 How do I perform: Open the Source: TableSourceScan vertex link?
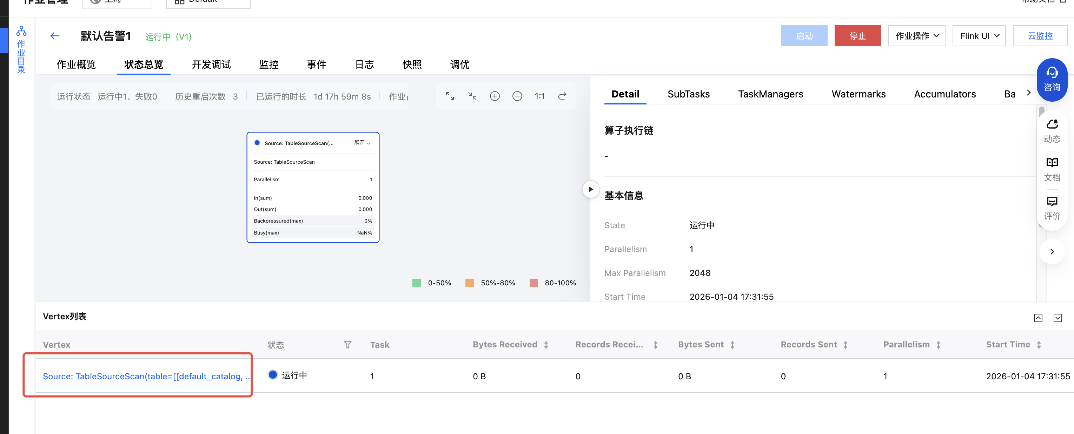(x=146, y=376)
